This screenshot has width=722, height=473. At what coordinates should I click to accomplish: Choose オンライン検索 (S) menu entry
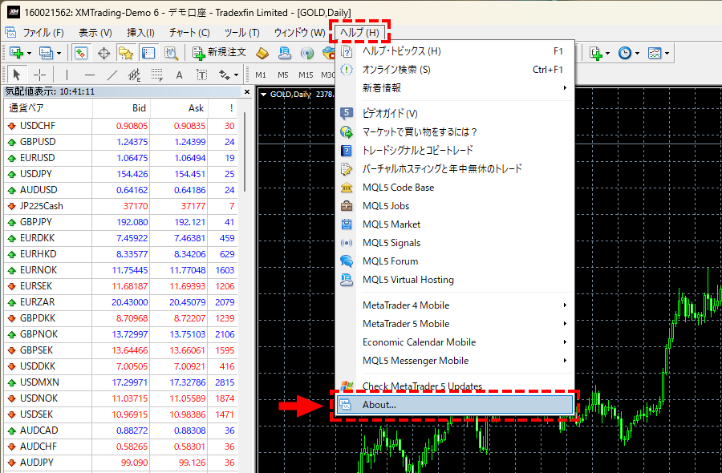(x=455, y=70)
